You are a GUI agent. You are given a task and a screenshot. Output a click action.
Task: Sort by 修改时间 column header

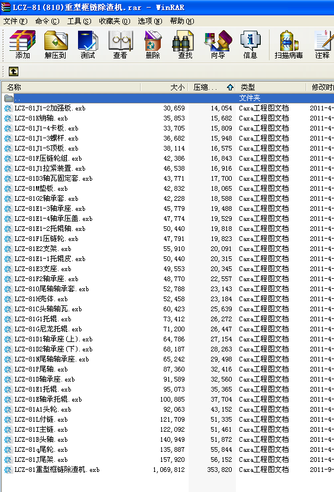pyautogui.click(x=321, y=87)
